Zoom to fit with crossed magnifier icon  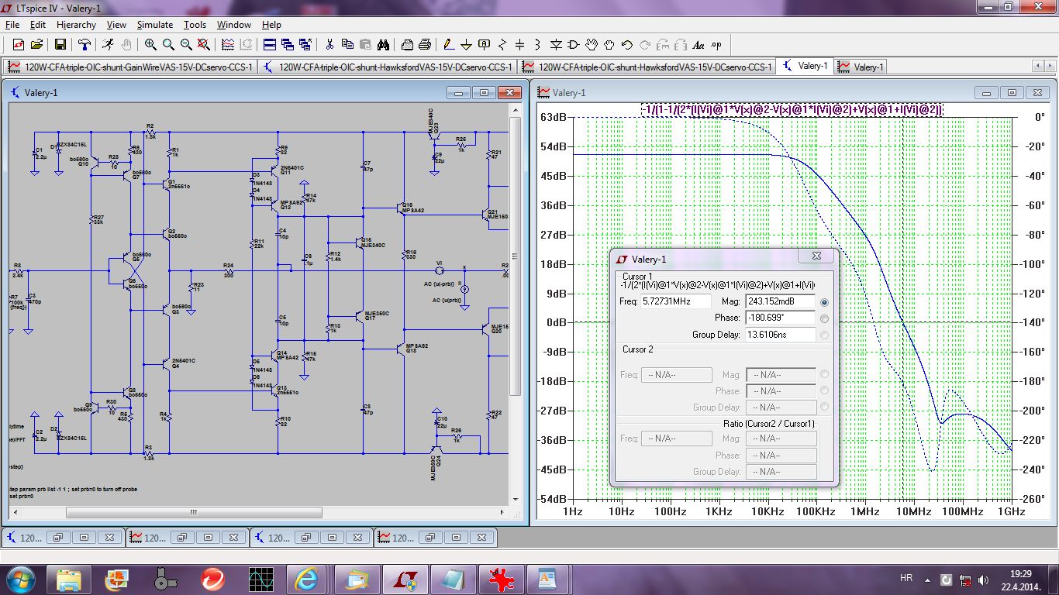click(x=204, y=45)
